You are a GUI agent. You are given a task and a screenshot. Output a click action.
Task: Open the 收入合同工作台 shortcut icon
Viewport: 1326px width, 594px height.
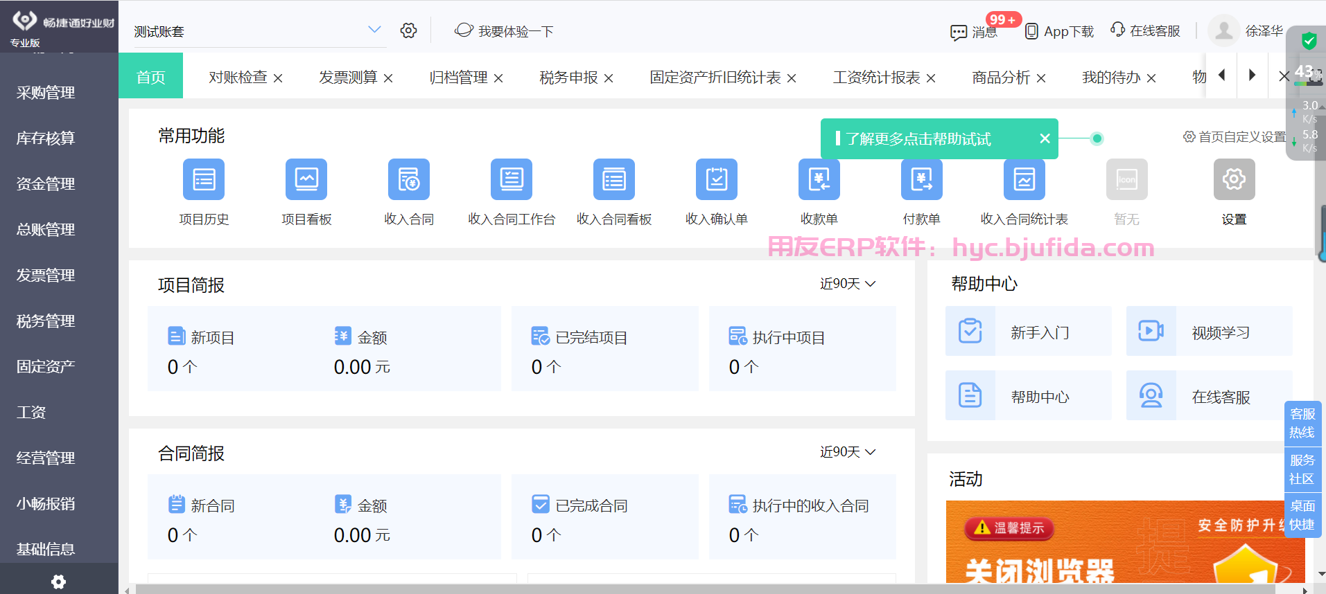[512, 179]
